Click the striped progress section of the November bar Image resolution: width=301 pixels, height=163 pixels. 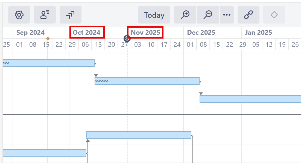coord(101,81)
